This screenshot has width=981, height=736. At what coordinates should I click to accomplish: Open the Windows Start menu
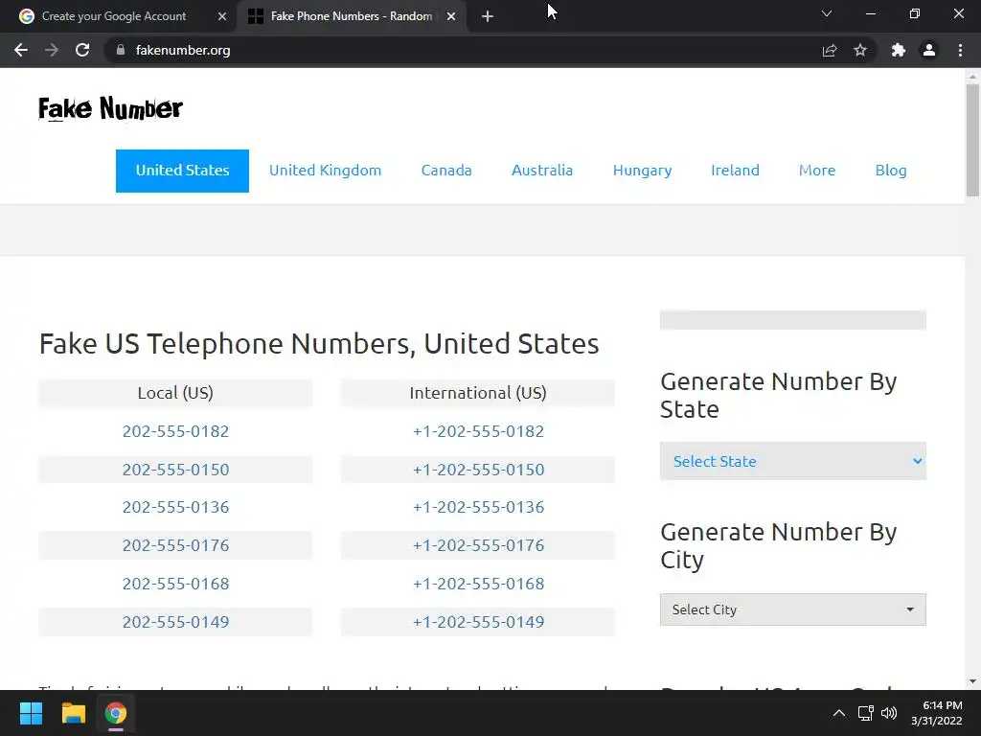[31, 713]
